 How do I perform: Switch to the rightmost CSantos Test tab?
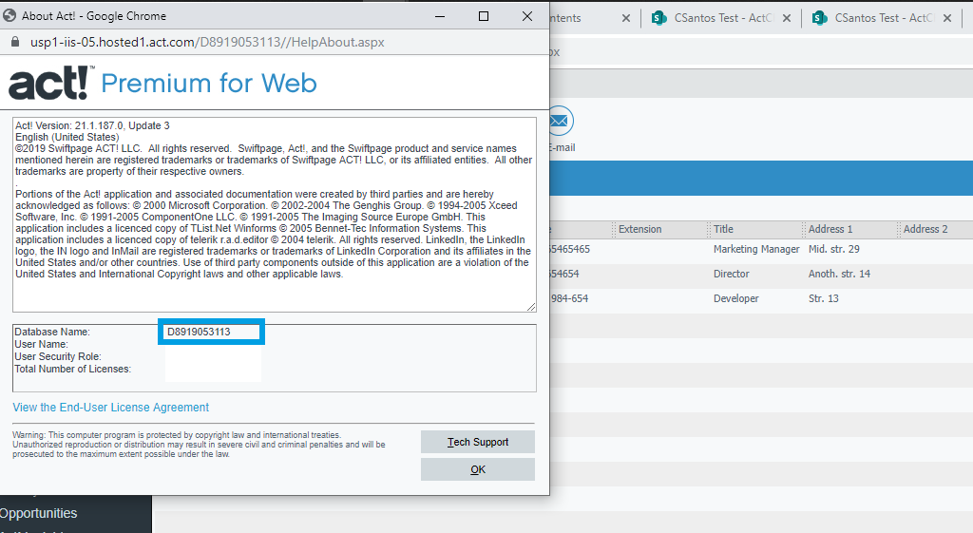(879, 18)
